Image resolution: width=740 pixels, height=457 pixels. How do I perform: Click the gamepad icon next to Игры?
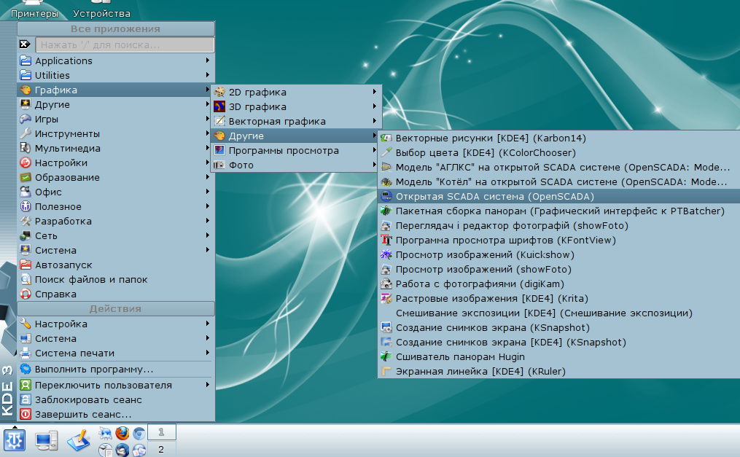coord(26,120)
